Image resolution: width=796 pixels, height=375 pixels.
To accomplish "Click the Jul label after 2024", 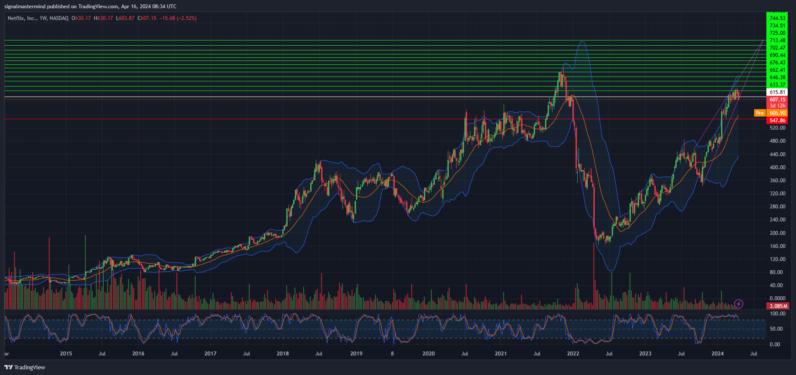I will (754, 354).
